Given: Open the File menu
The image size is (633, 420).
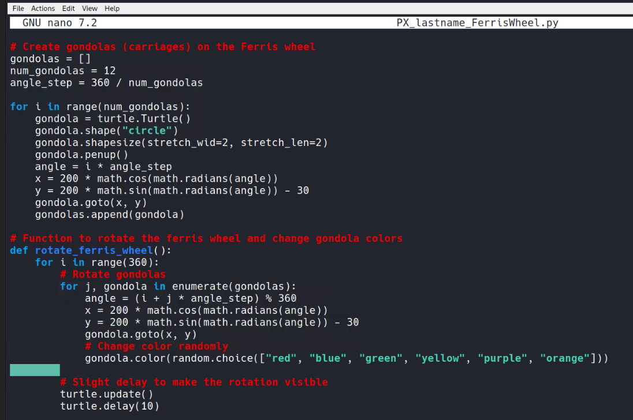Looking at the screenshot, I should click(18, 8).
